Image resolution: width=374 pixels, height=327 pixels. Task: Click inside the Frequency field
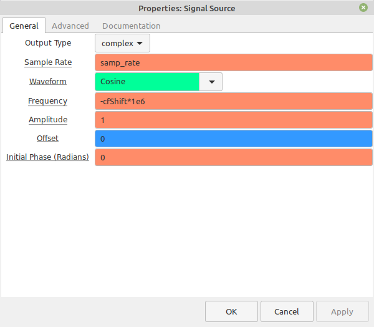click(x=234, y=101)
